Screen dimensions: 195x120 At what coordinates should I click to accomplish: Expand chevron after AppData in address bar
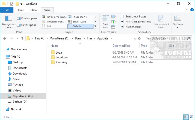click(x=111, y=38)
